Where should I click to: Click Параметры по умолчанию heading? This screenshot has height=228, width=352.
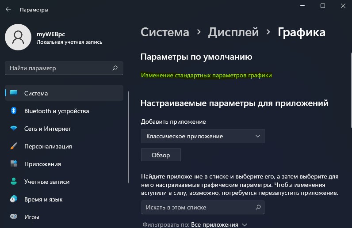click(x=196, y=57)
